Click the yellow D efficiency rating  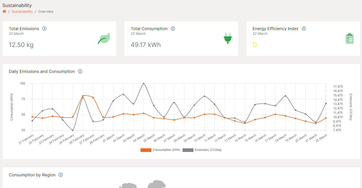(x=255, y=45)
